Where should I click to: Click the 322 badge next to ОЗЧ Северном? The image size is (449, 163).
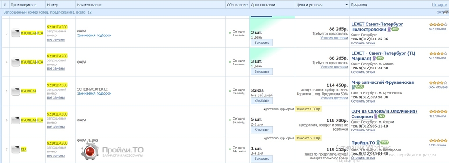(381, 117)
